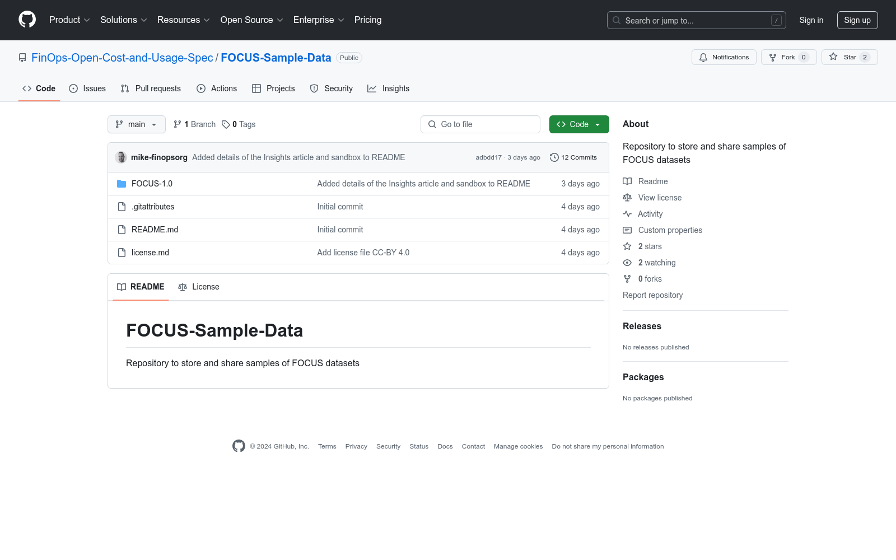Open the Pull requests tab
The image size is (896, 560).
click(x=151, y=88)
